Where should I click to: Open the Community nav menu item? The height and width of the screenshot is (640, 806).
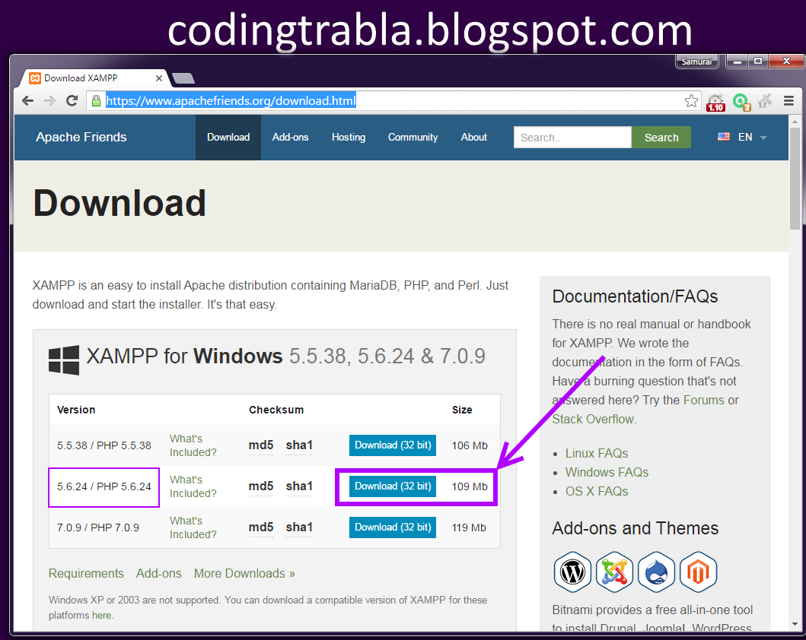(413, 137)
